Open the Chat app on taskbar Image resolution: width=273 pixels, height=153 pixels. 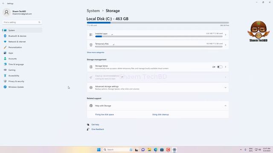143,150
